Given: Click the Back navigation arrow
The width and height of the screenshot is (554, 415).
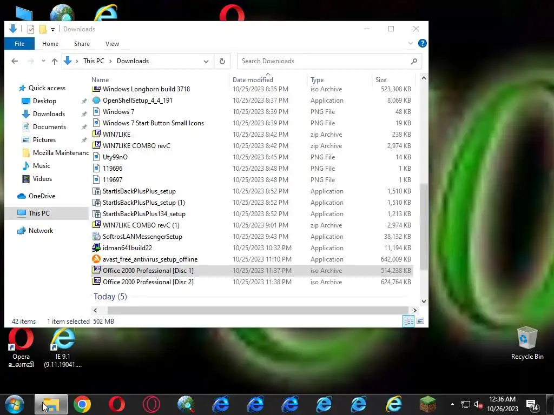Looking at the screenshot, I should (15, 61).
